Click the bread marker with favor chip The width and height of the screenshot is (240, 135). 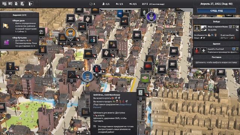click(x=88, y=54)
